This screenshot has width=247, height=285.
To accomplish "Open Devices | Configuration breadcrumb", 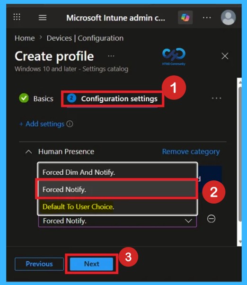I will pos(85,38).
